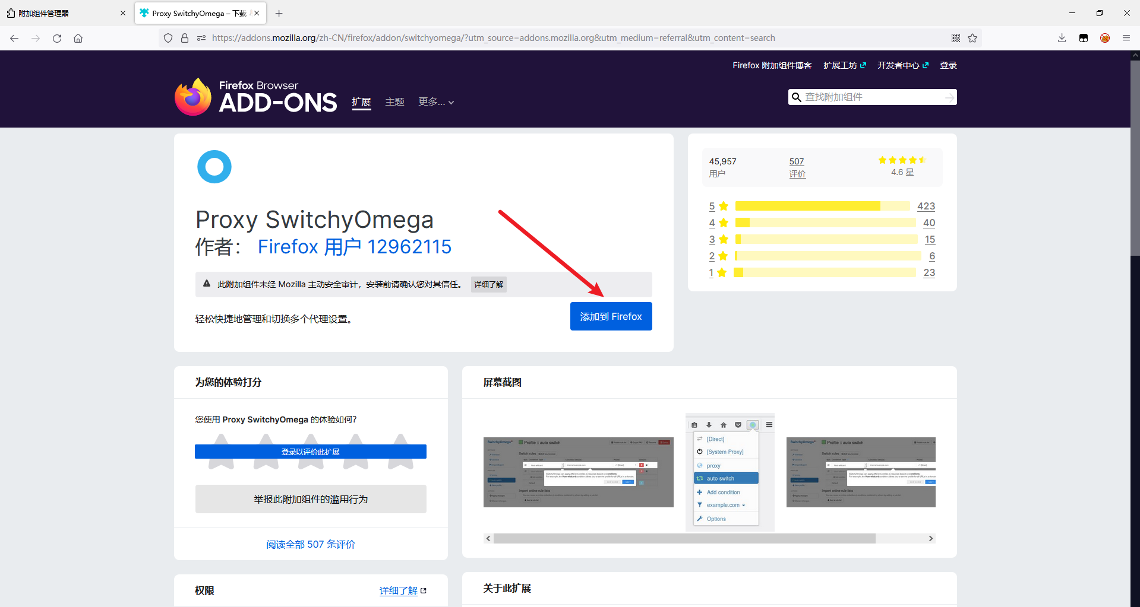Open the 423 five-star review count

click(926, 206)
